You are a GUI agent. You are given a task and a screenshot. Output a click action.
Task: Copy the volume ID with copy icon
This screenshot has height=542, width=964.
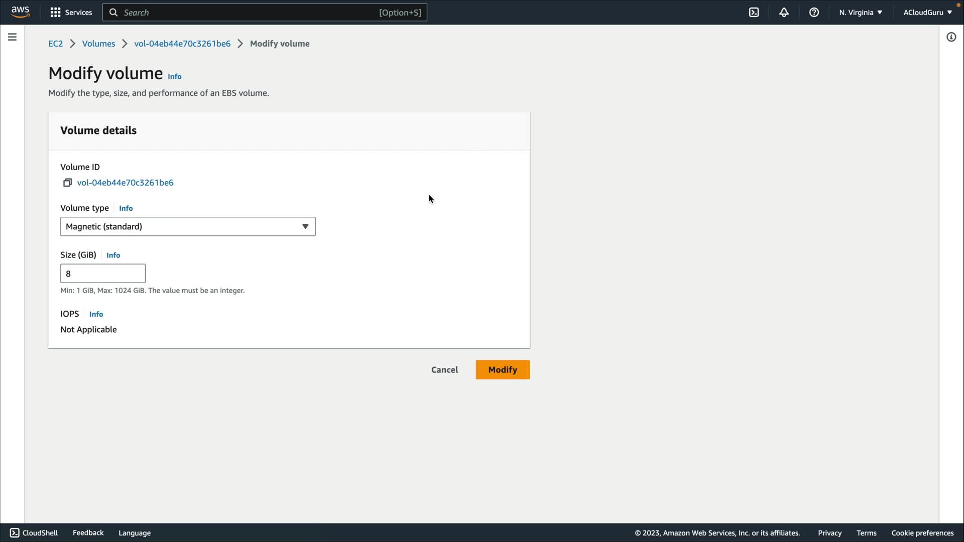(67, 183)
